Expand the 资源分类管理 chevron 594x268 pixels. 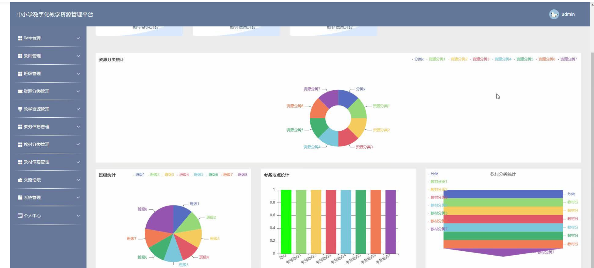click(78, 91)
